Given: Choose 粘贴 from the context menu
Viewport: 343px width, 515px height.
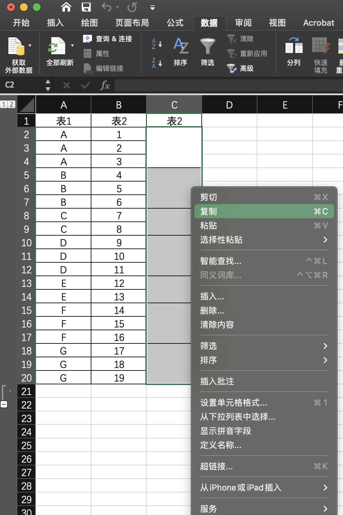Looking at the screenshot, I should [x=264, y=225].
